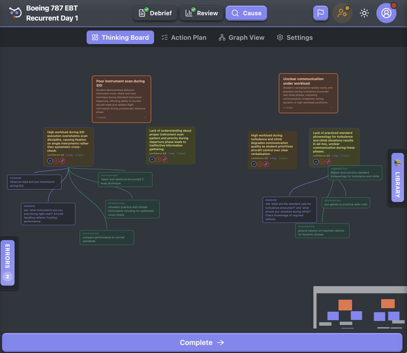
Task: Open the standard calls for turbulence diagnose note
Action: [290, 210]
